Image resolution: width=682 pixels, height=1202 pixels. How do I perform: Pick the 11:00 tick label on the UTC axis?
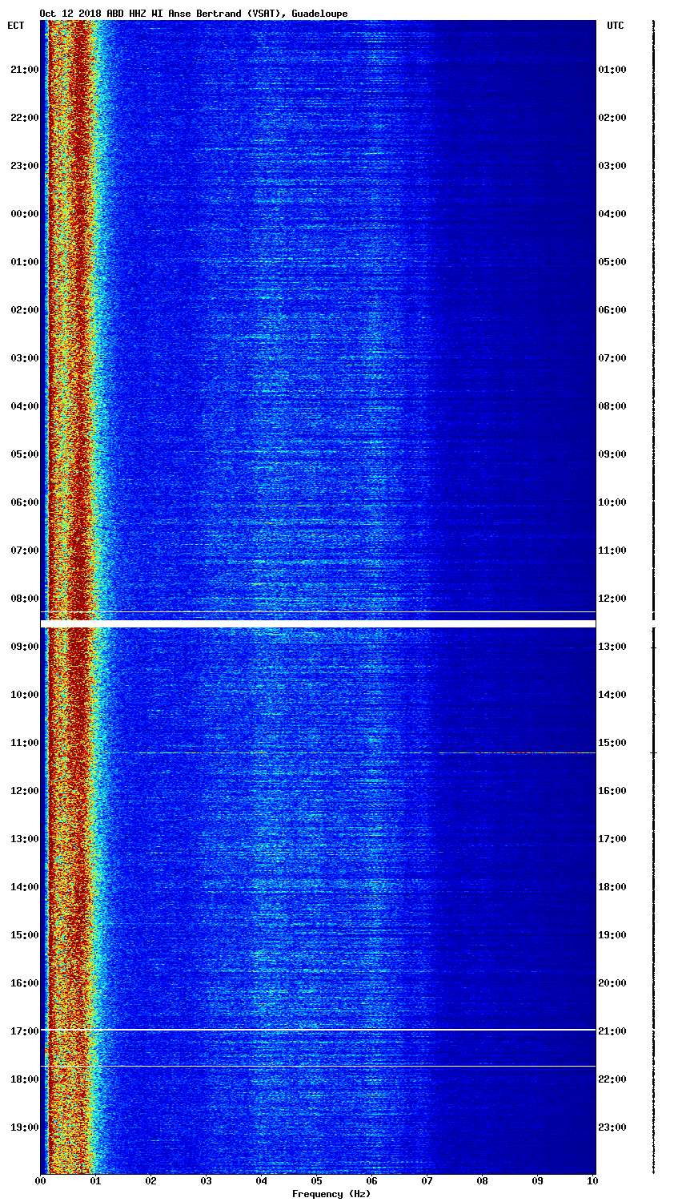pyautogui.click(x=612, y=551)
